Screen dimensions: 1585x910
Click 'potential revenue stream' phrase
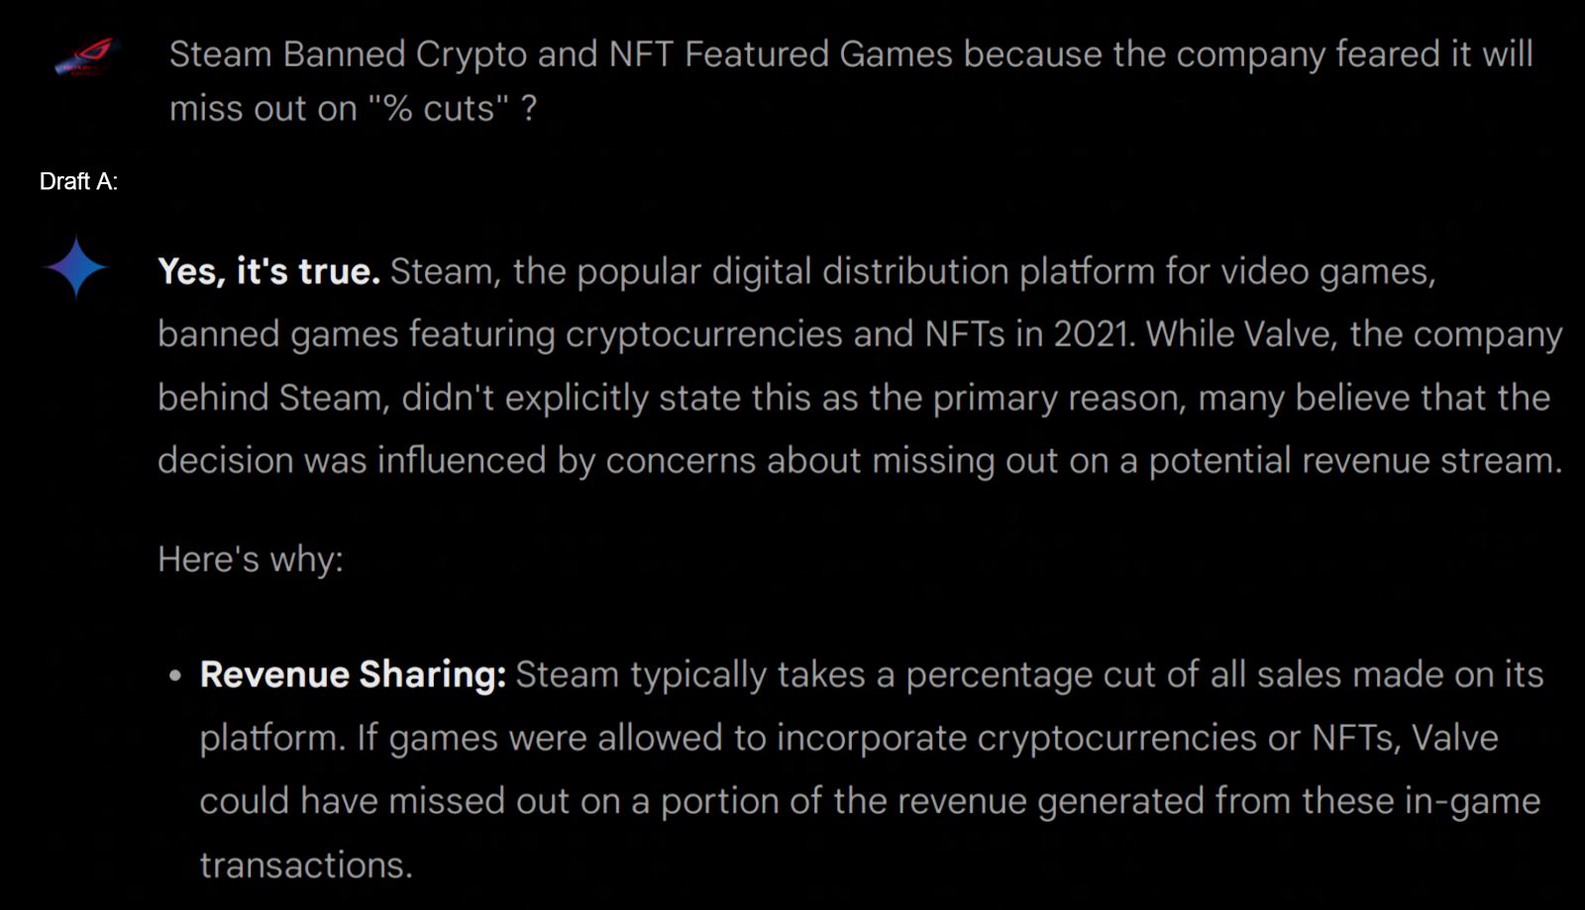pyautogui.click(x=1354, y=460)
